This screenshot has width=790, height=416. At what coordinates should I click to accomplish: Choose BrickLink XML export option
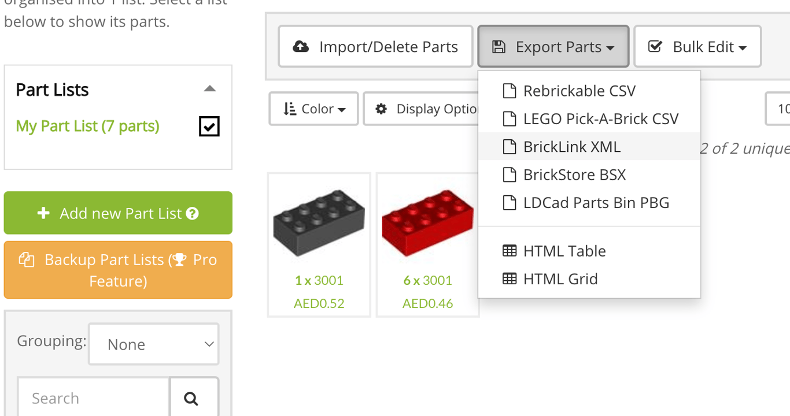571,147
